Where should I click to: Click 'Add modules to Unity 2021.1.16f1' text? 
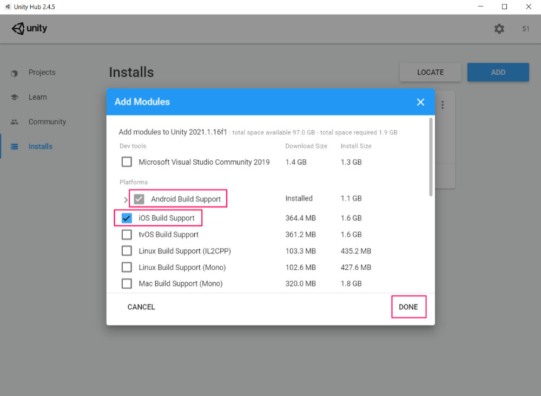(173, 132)
